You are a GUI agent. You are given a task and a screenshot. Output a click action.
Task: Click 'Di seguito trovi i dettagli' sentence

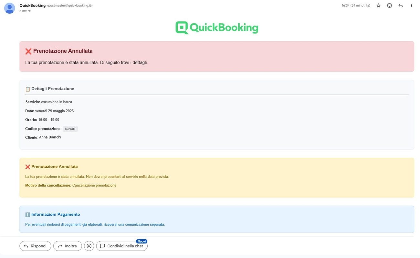pyautogui.click(x=124, y=62)
